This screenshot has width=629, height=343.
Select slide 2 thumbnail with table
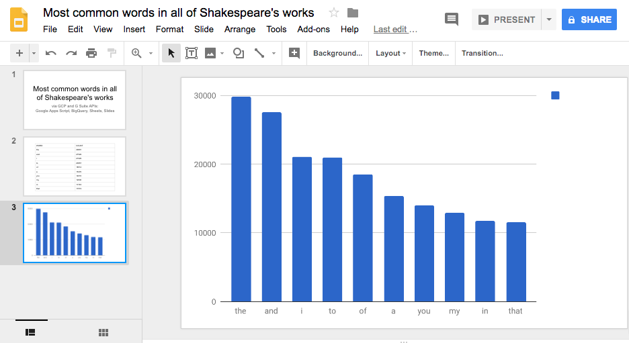click(x=75, y=166)
